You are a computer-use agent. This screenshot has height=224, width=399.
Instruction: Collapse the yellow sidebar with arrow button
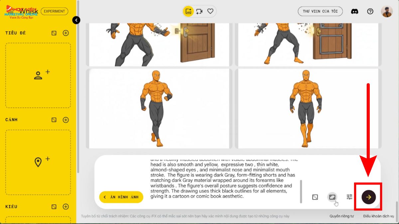[x=76, y=20]
